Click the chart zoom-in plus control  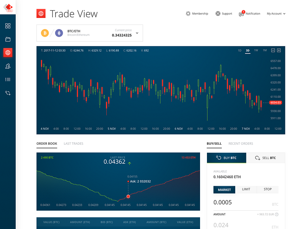click(280, 50)
